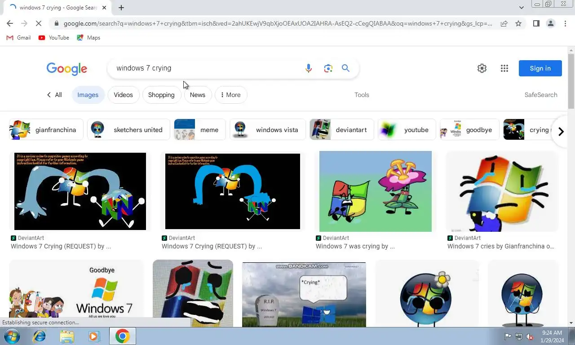
Task: Switch to News tab
Action: click(x=198, y=95)
